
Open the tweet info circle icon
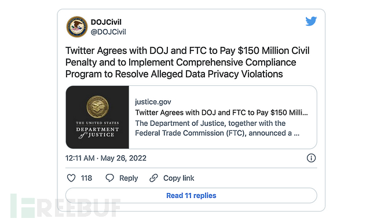pyautogui.click(x=311, y=158)
